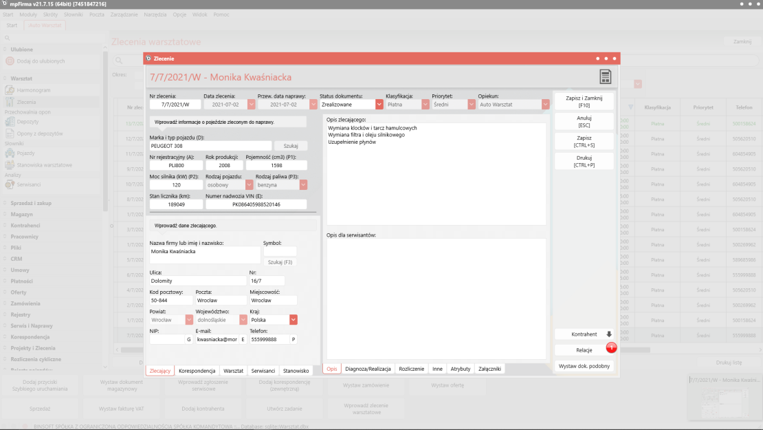Open Stanowiska warsztatowe in the sidebar

[44, 165]
